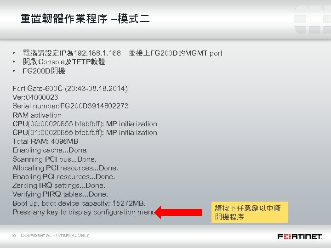Click the yellow note 請按下任意鍵以中斷開機程序

pos(250,212)
